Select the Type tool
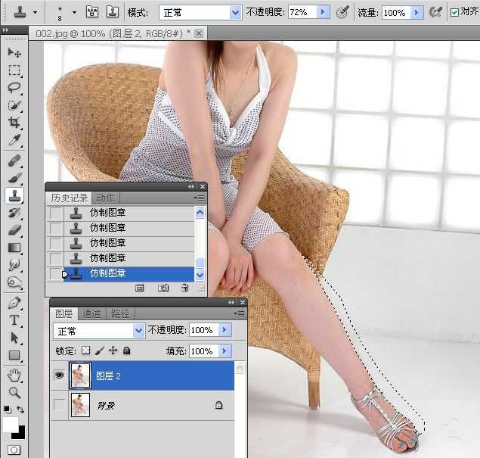This screenshot has width=480, height=458. pyautogui.click(x=14, y=320)
